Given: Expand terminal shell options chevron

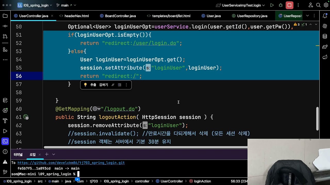Looking at the screenshot, I should point(54,154).
